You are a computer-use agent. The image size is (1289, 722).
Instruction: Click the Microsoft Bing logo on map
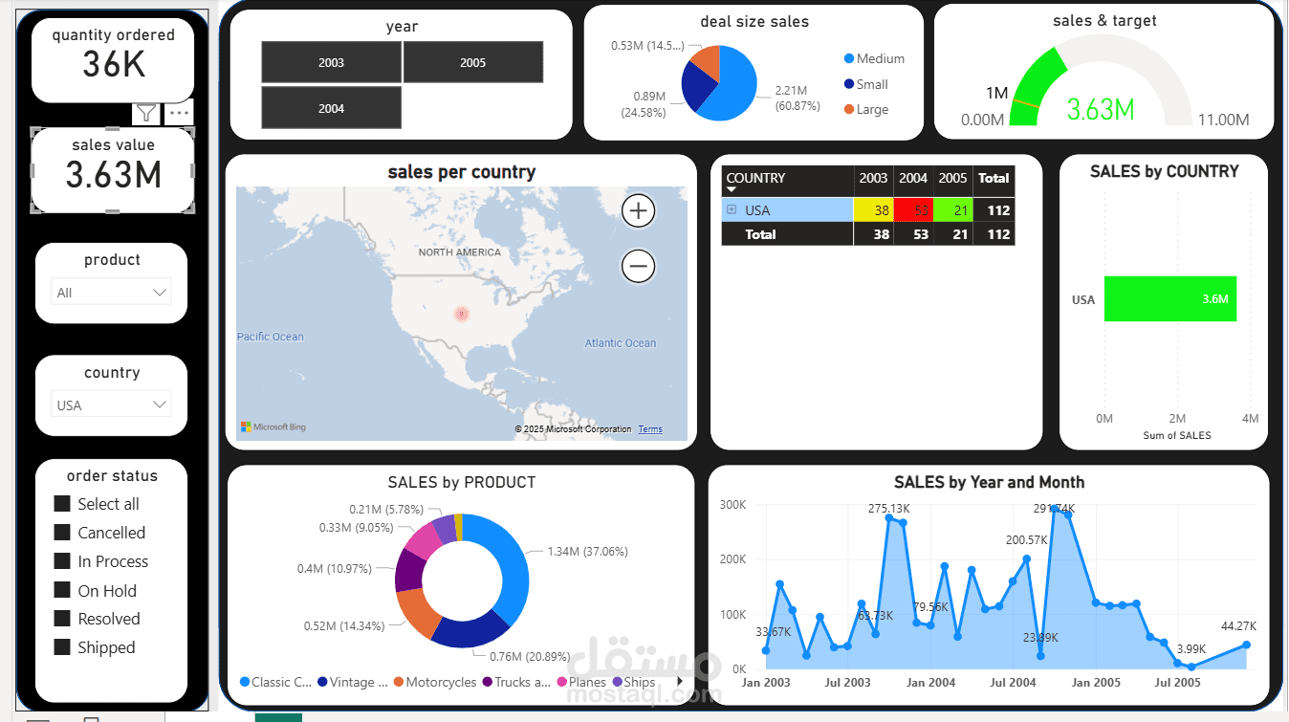click(x=273, y=427)
